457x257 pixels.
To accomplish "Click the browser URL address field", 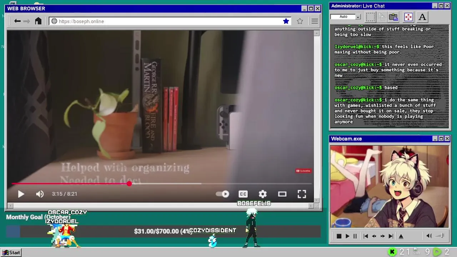I will click(x=170, y=21).
